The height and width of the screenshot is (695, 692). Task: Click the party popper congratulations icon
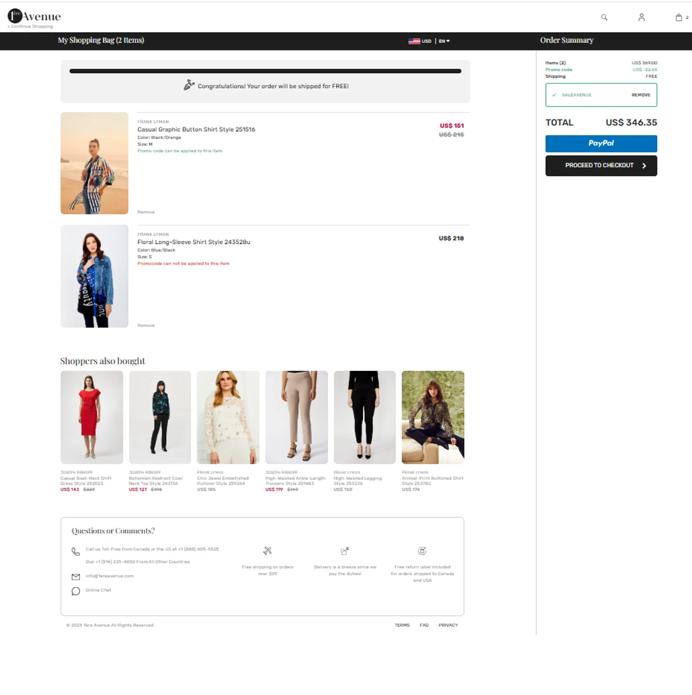(x=189, y=85)
